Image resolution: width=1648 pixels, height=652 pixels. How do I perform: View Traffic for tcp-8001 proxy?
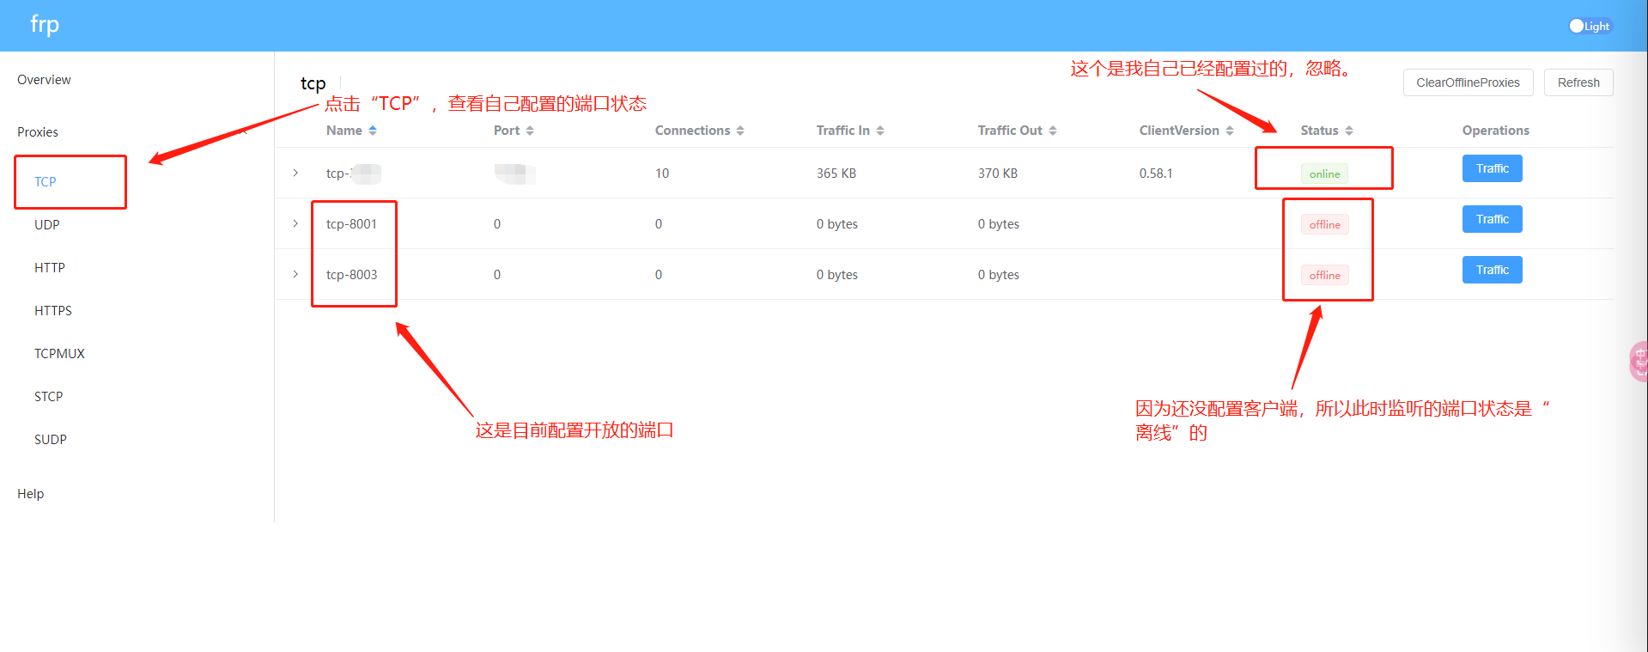[x=1492, y=219]
